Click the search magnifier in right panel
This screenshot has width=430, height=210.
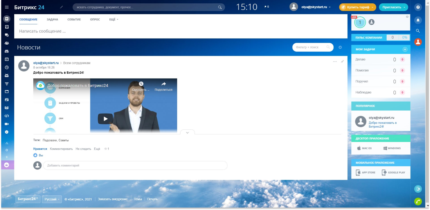click(x=418, y=31)
